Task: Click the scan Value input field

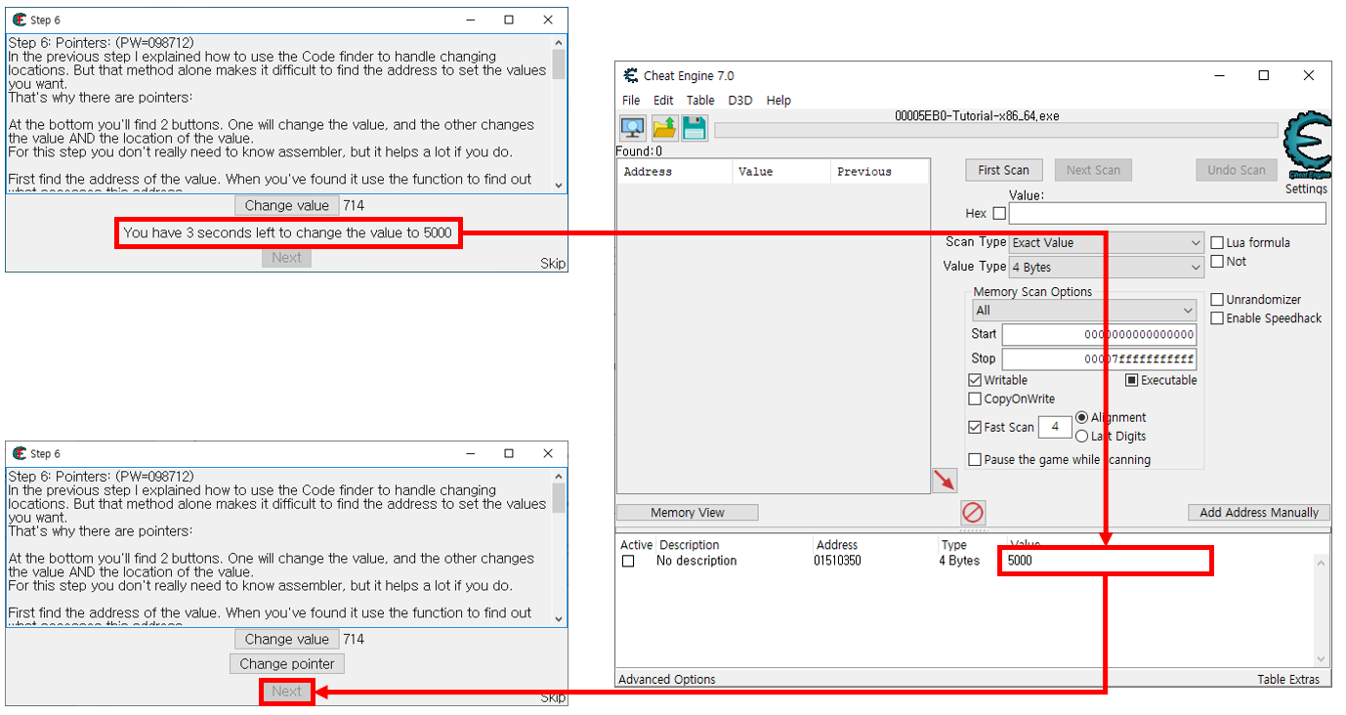Action: click(x=1167, y=213)
